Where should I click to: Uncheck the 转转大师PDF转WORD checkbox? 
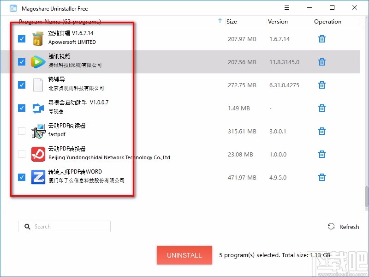coord(22,177)
